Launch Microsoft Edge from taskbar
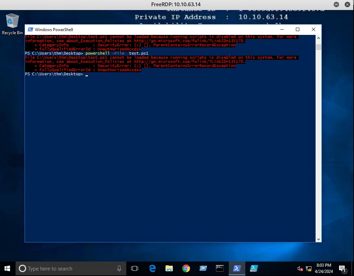This screenshot has height=276, width=354. point(152,268)
